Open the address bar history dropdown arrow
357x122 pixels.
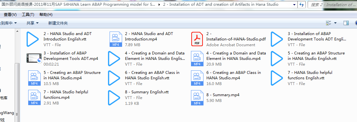coord(295,4)
